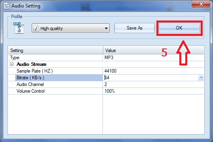Click the Audio Channel value 2
Screen dimensions: 213x142
(106, 84)
